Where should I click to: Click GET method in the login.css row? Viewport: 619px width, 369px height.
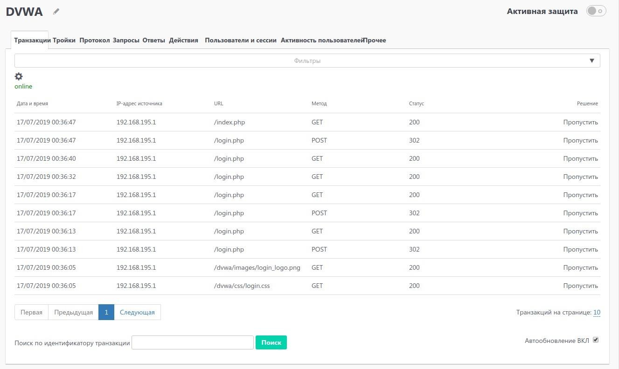coord(317,286)
